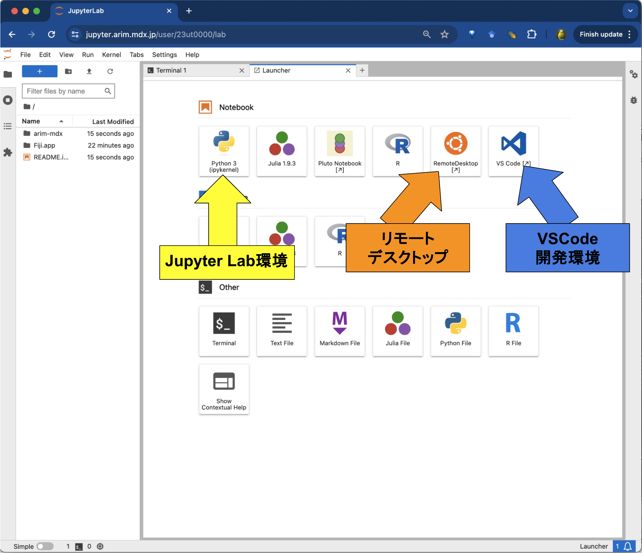The image size is (642, 553).
Task: Open the View menu
Action: tap(66, 55)
